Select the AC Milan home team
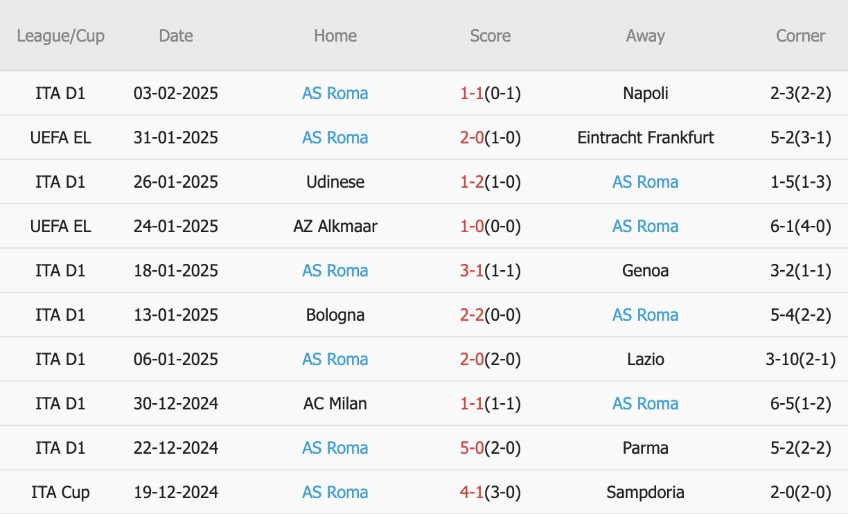The image size is (848, 514). pos(335,404)
